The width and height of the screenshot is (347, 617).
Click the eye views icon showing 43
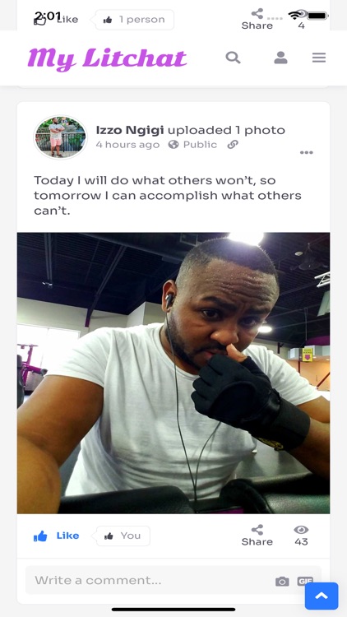point(301,530)
